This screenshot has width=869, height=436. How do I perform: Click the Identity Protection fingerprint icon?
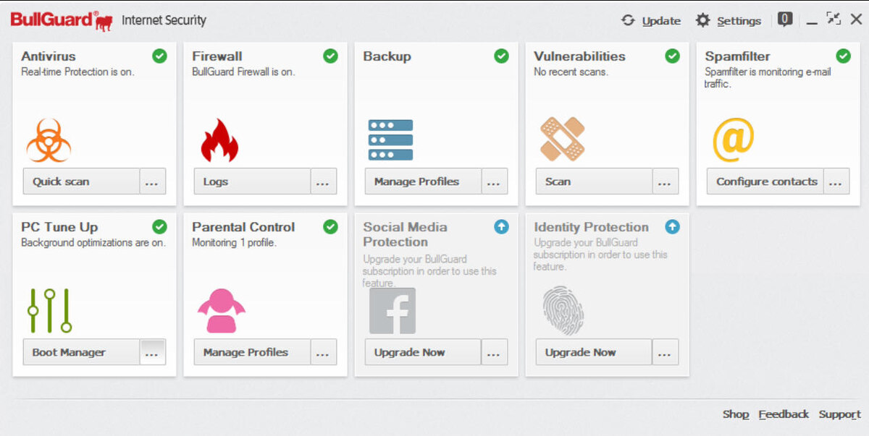563,311
